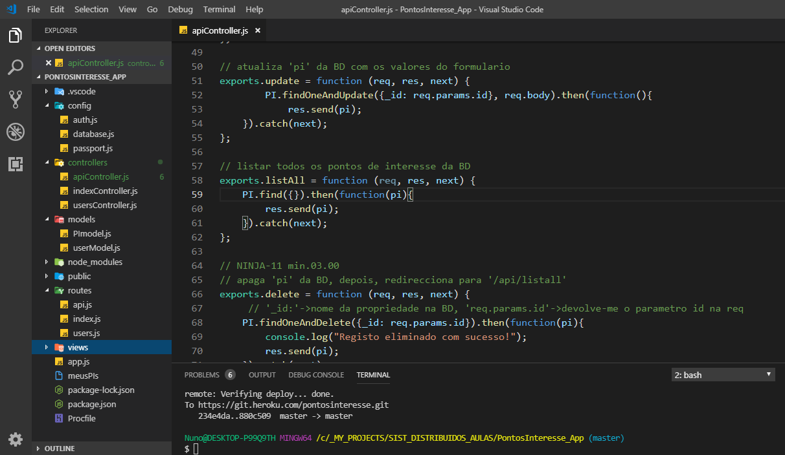Open the terminal selector dropdown '2: bash'
This screenshot has width=785, height=455.
coord(723,375)
